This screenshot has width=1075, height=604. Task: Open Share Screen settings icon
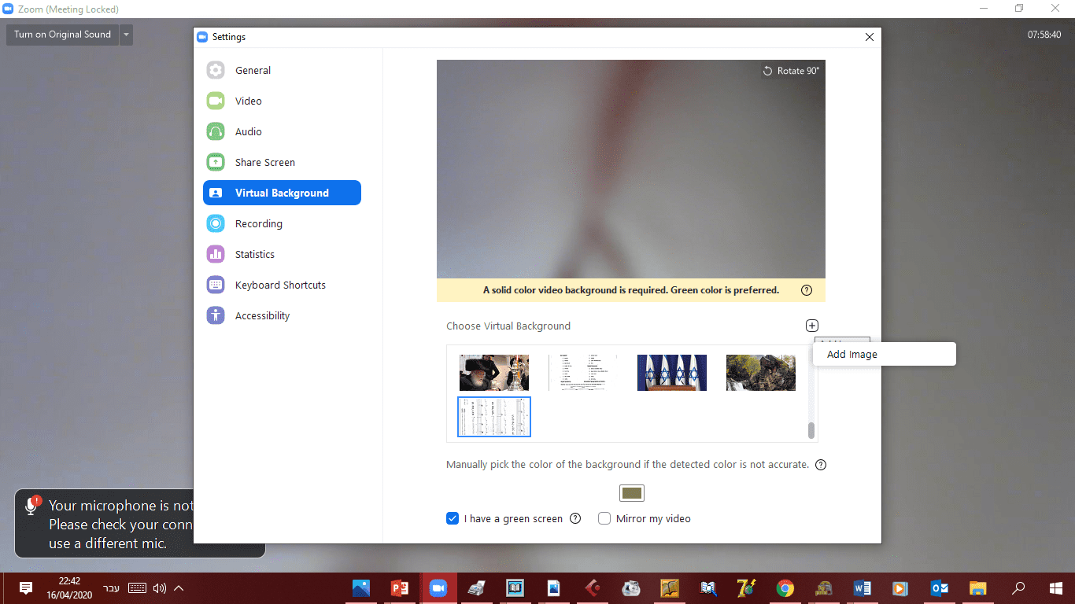coord(216,162)
